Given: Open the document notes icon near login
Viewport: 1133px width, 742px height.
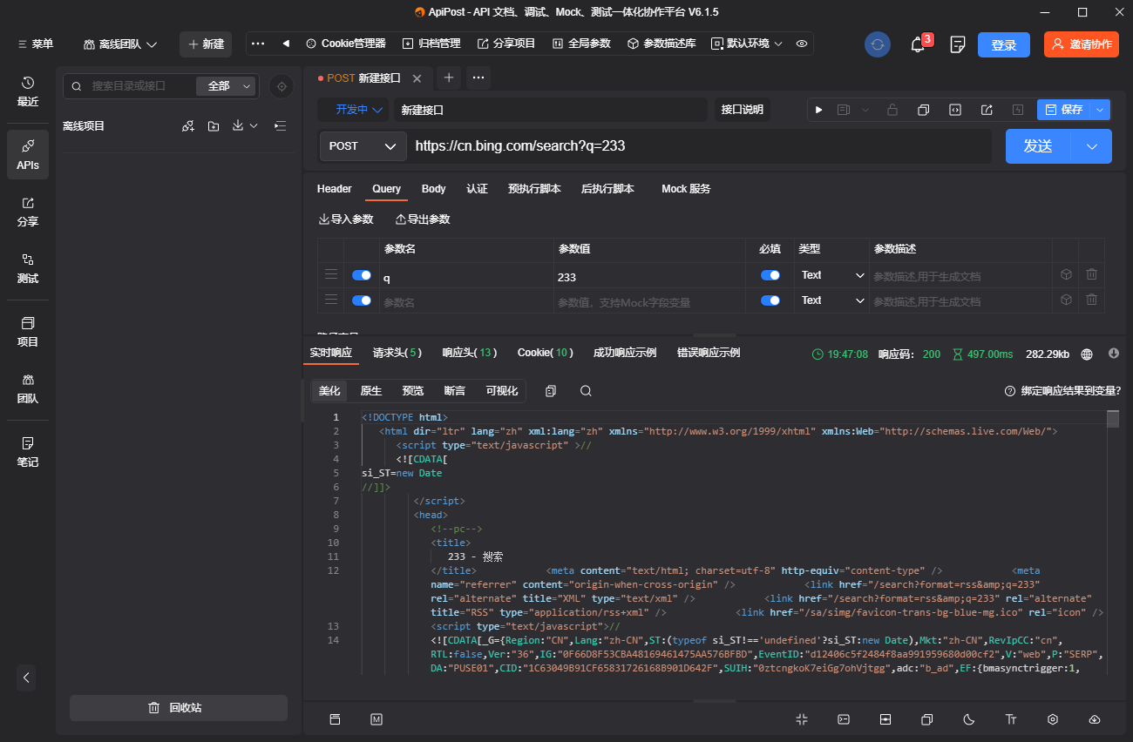Looking at the screenshot, I should tap(958, 44).
